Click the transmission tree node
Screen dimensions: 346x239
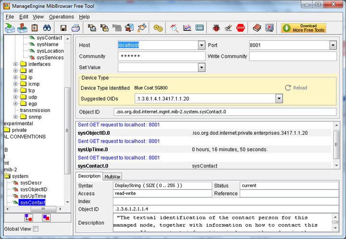35,110
